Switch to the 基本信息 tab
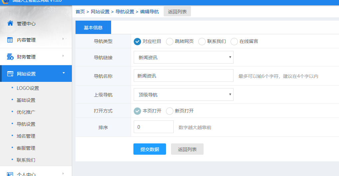Screen dimensions: 339x176 click(93, 28)
